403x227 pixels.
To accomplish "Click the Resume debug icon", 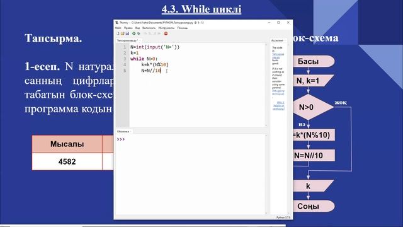I will click(159, 33).
